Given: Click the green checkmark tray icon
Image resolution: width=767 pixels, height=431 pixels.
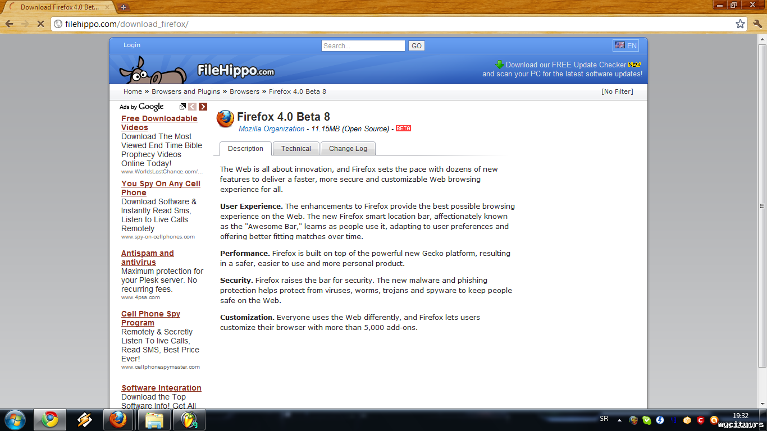Looking at the screenshot, I should [x=647, y=420].
